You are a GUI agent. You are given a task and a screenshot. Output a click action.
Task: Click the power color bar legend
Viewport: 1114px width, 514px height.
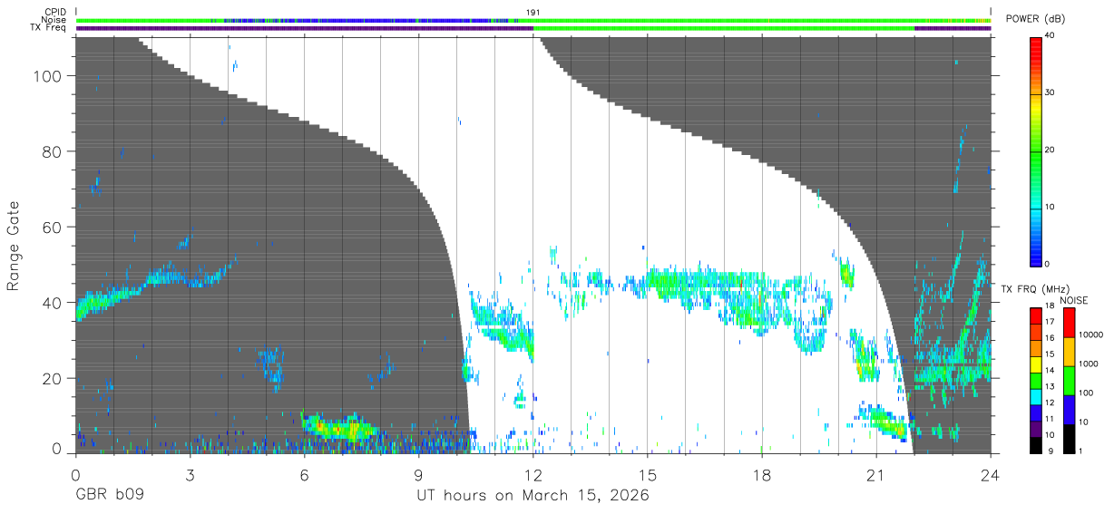point(1036,150)
